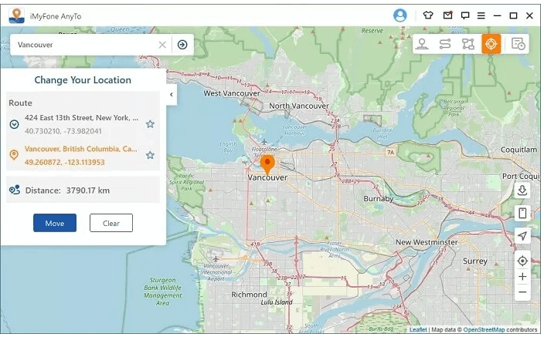Recenter map with the crosshair locate icon

pos(522,261)
